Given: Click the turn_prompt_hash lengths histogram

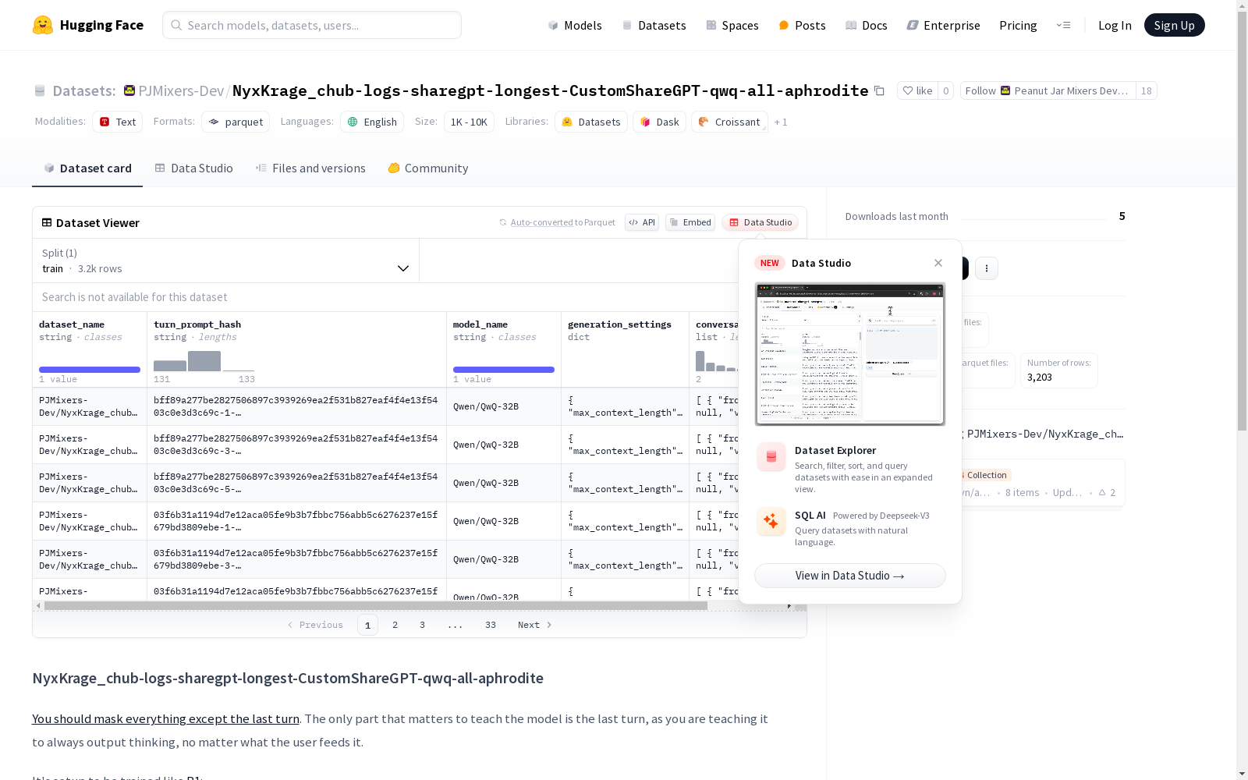Looking at the screenshot, I should pyautogui.click(x=204, y=360).
